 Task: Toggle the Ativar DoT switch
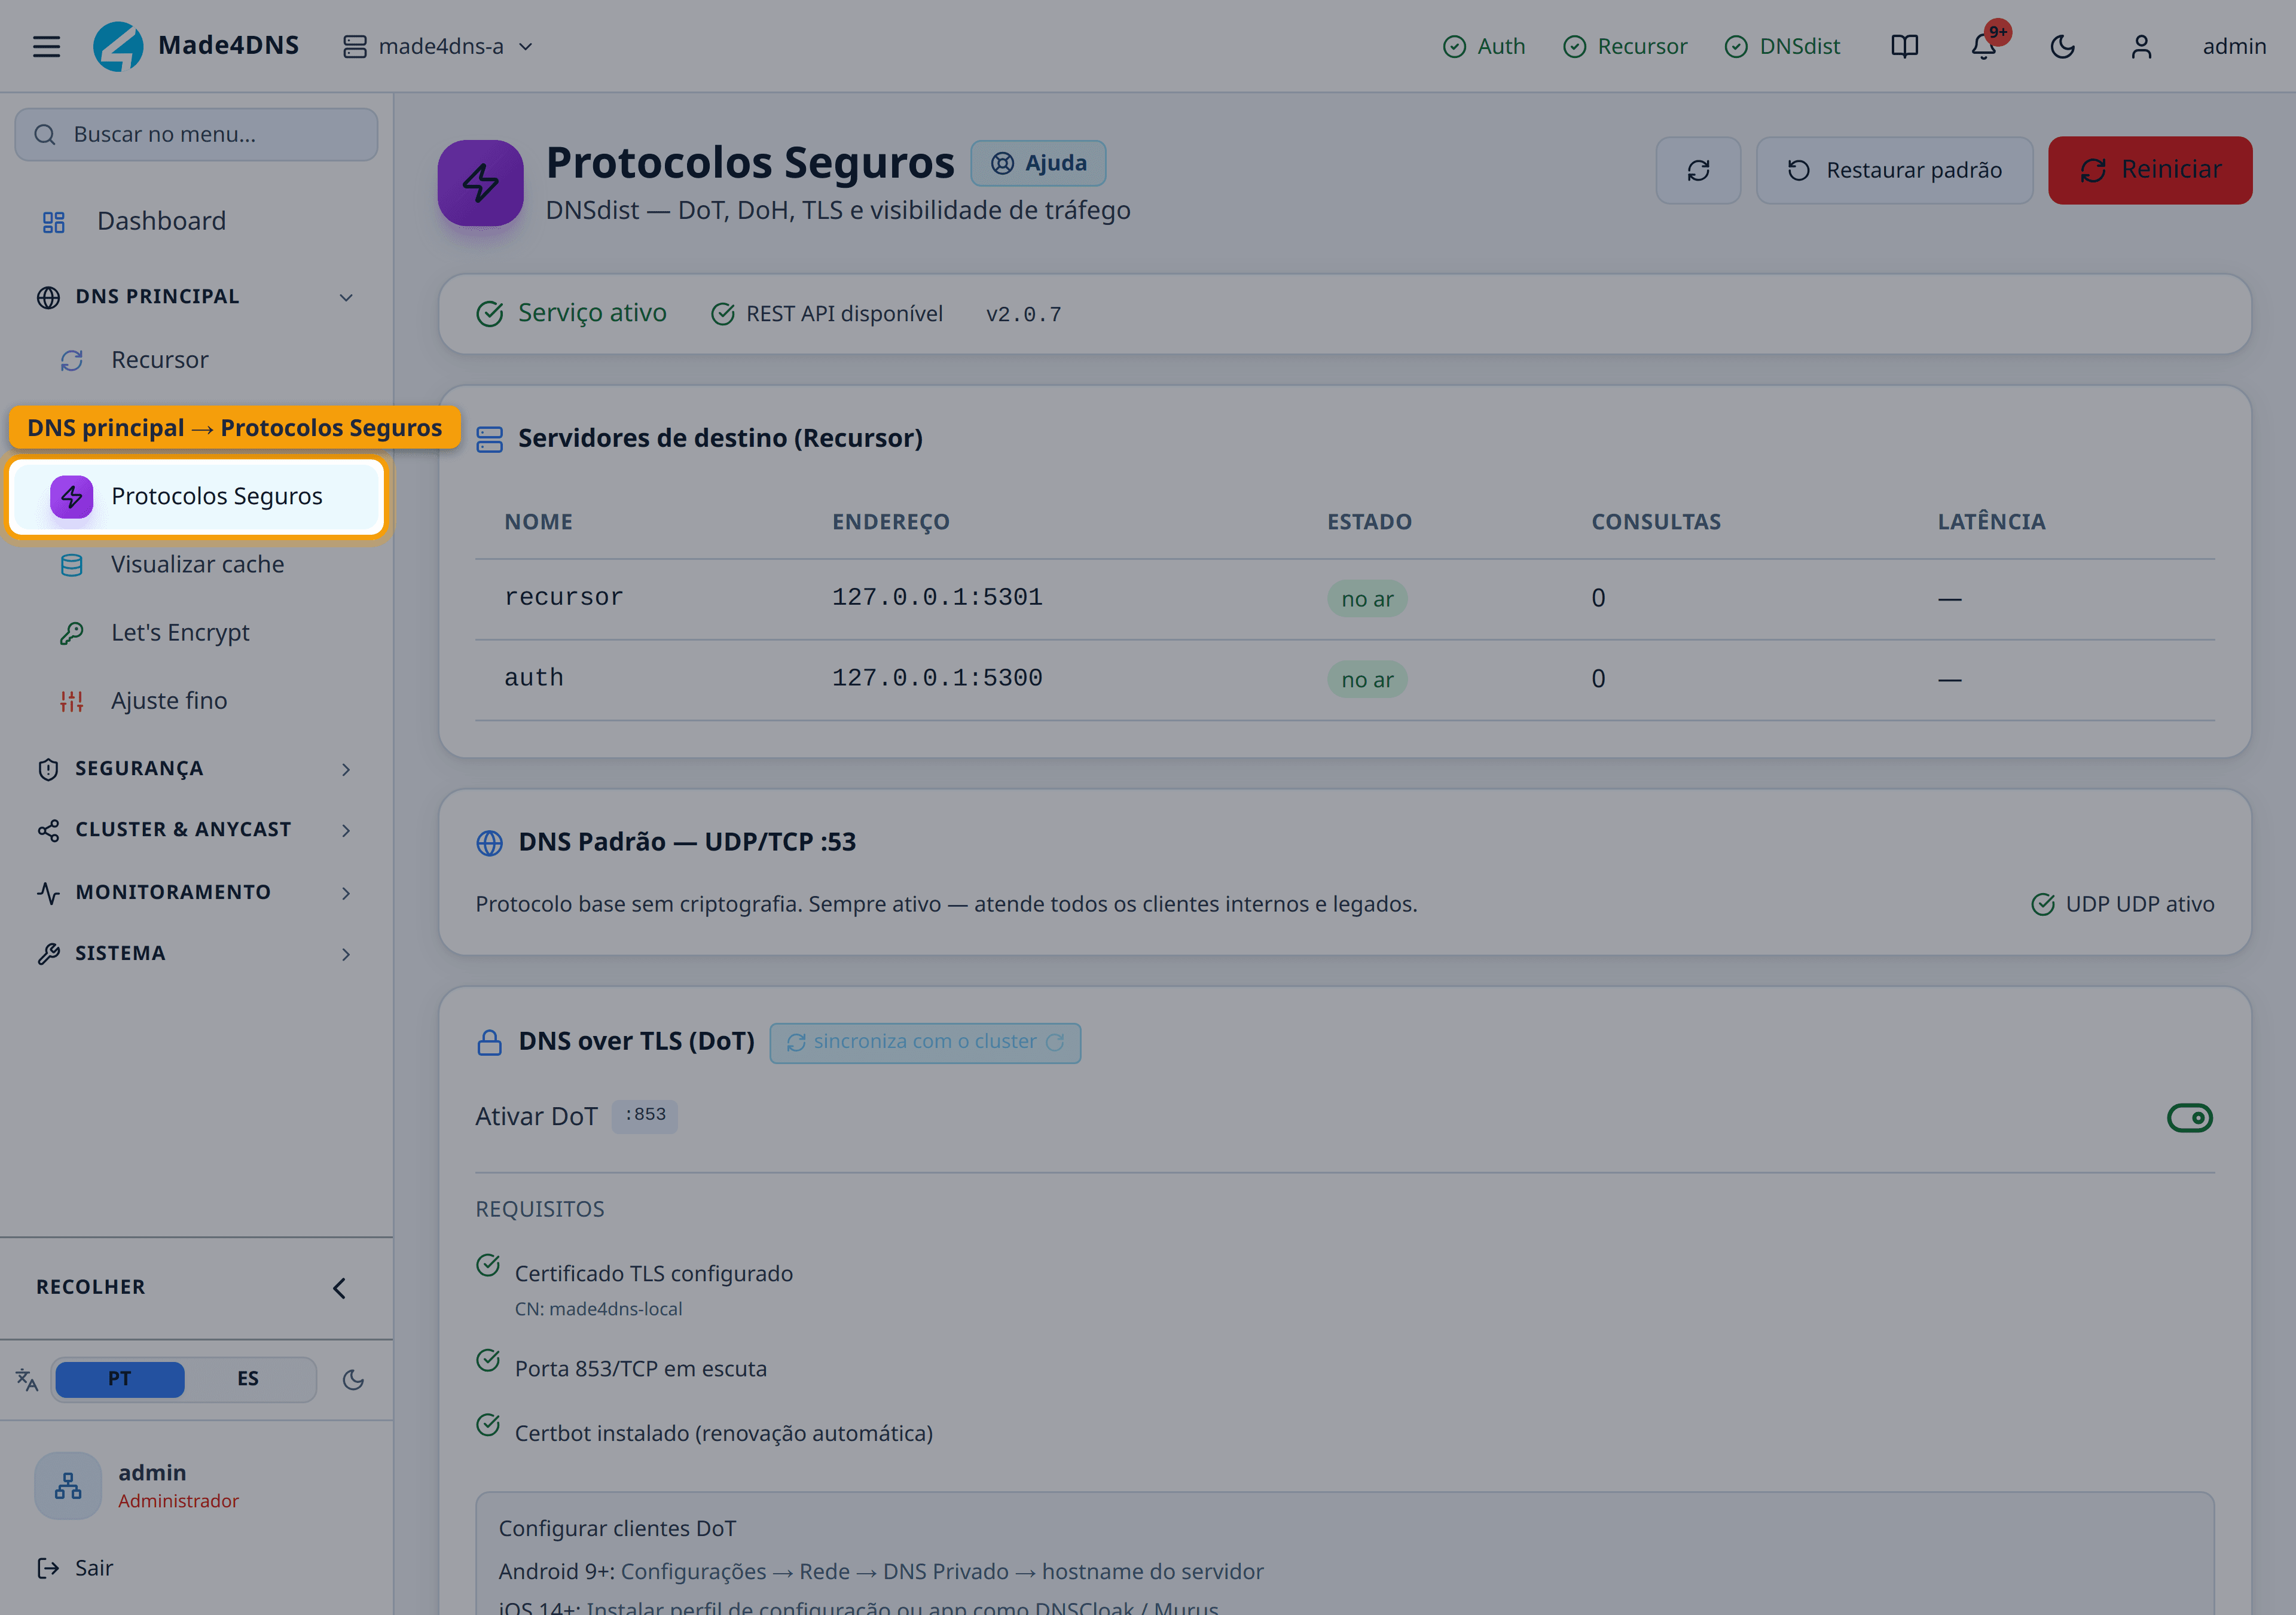(x=2189, y=1118)
